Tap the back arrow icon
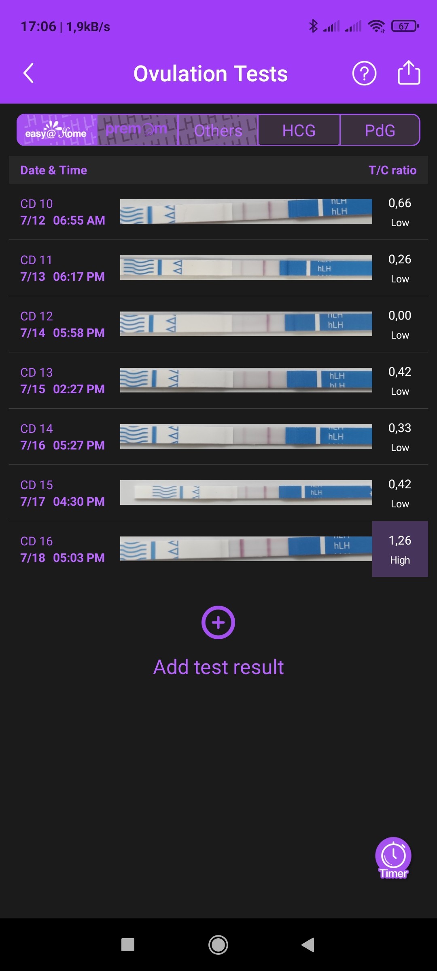The image size is (437, 971). point(28,73)
